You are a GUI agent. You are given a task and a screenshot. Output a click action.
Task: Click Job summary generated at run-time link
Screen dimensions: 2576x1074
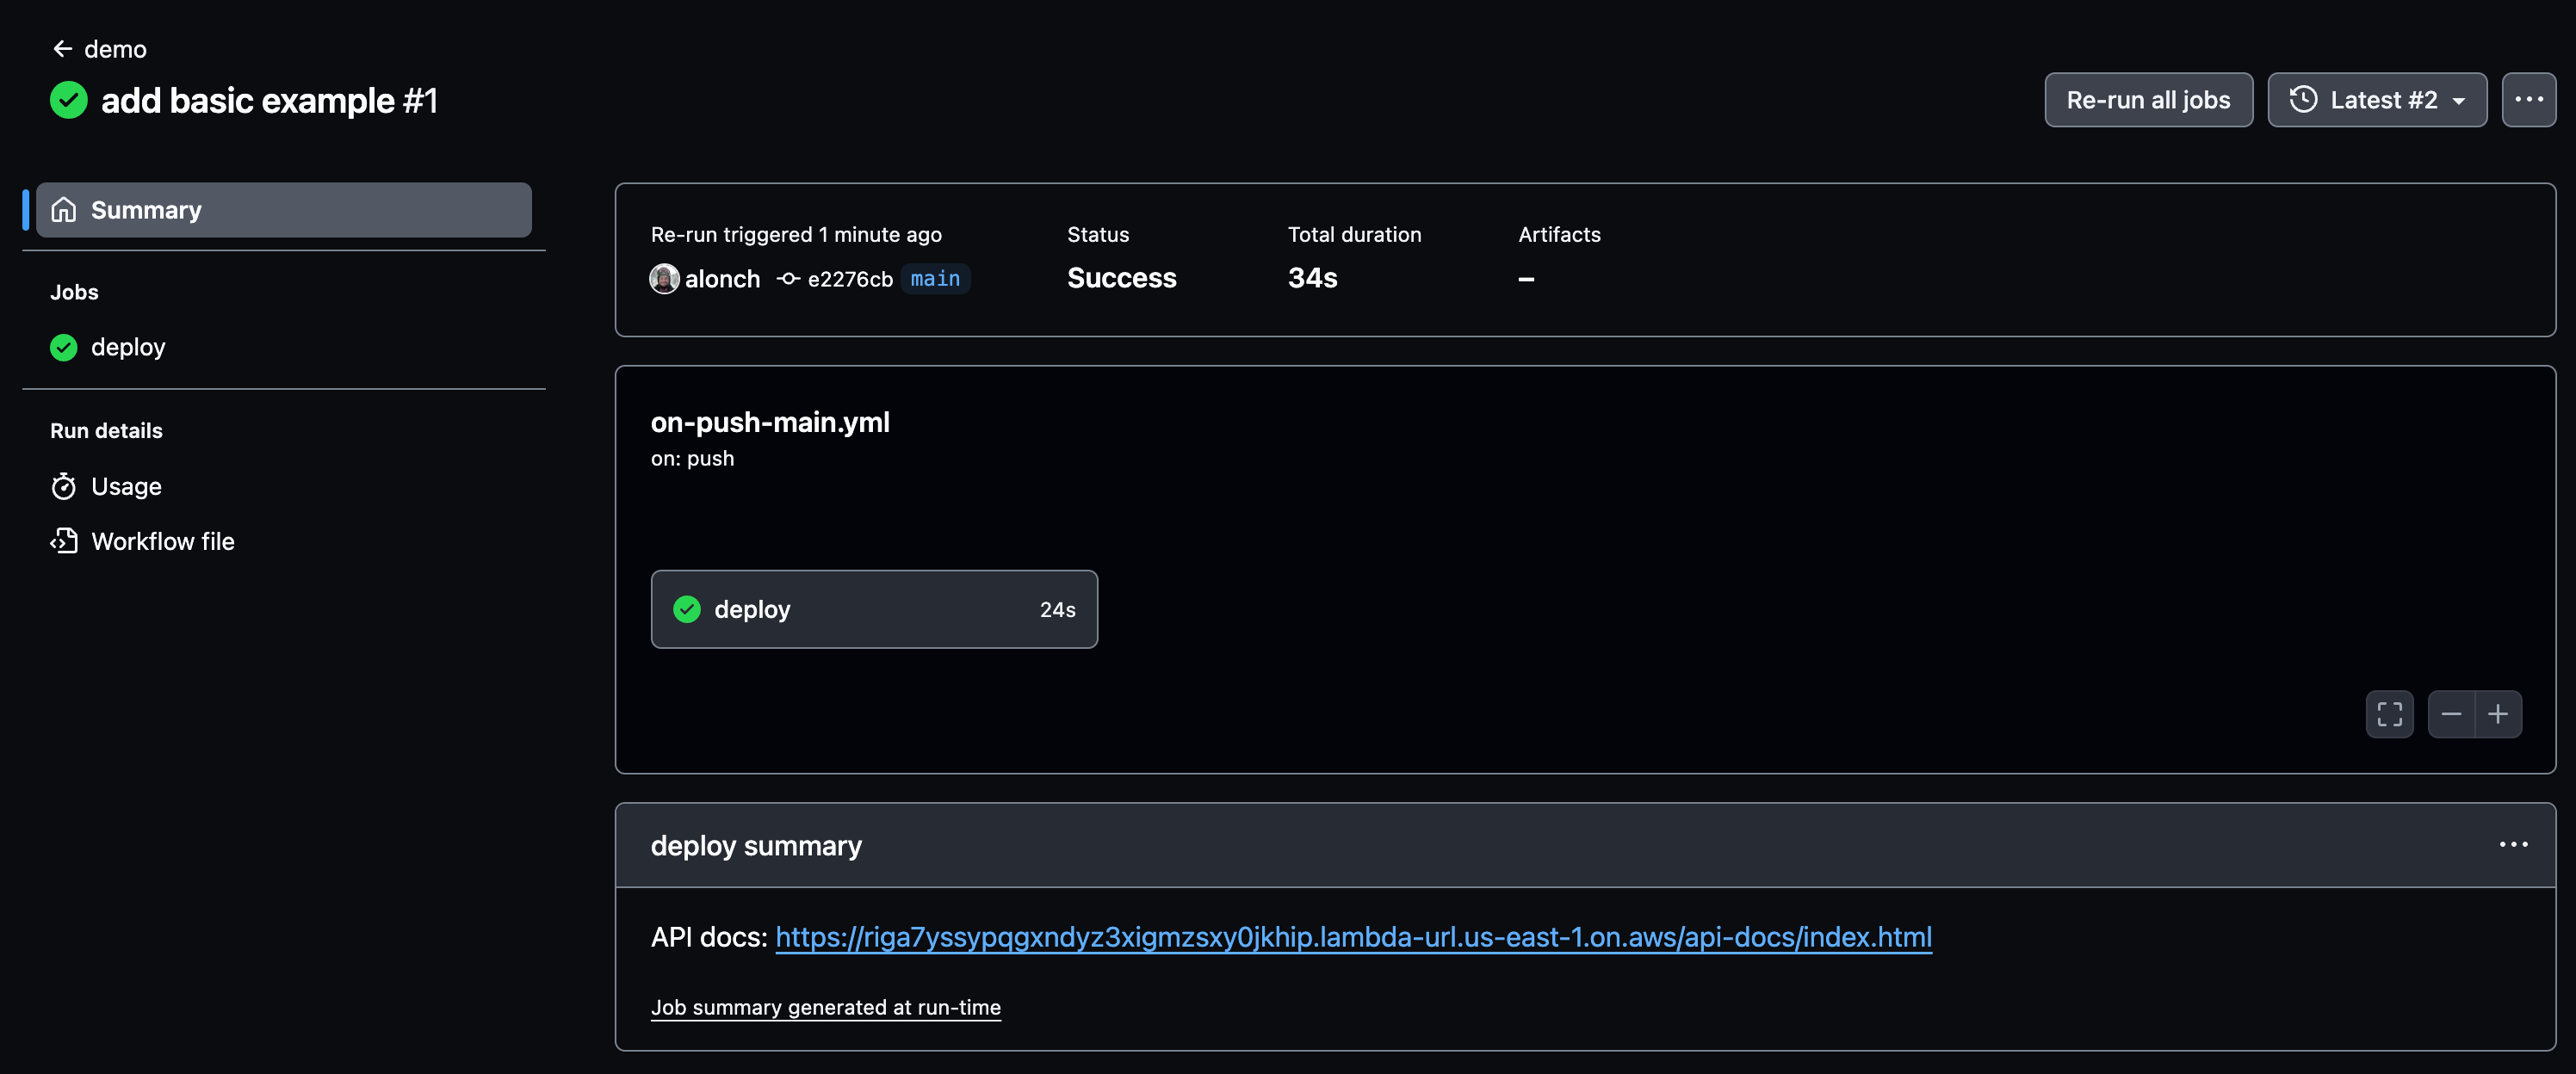click(x=826, y=1007)
